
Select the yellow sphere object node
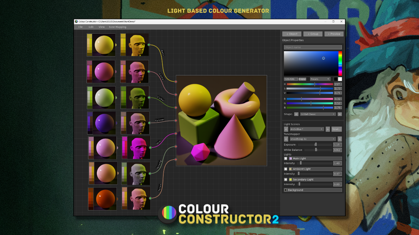click(x=101, y=45)
